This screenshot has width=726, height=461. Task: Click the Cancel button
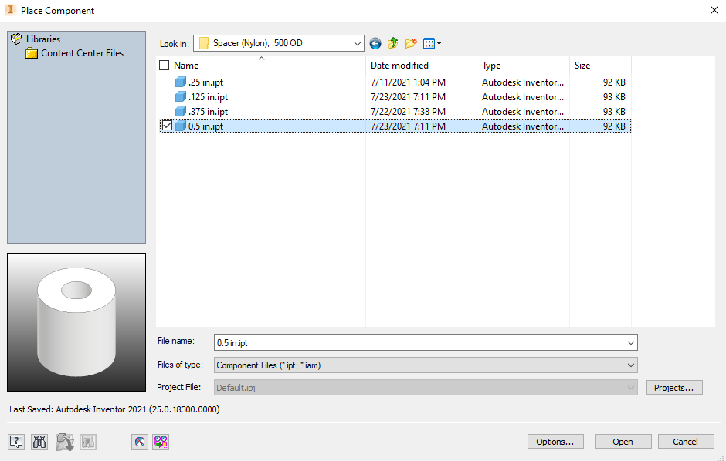tap(685, 442)
